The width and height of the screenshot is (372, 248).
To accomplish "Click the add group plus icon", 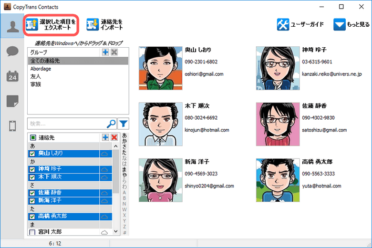I will [105, 52].
